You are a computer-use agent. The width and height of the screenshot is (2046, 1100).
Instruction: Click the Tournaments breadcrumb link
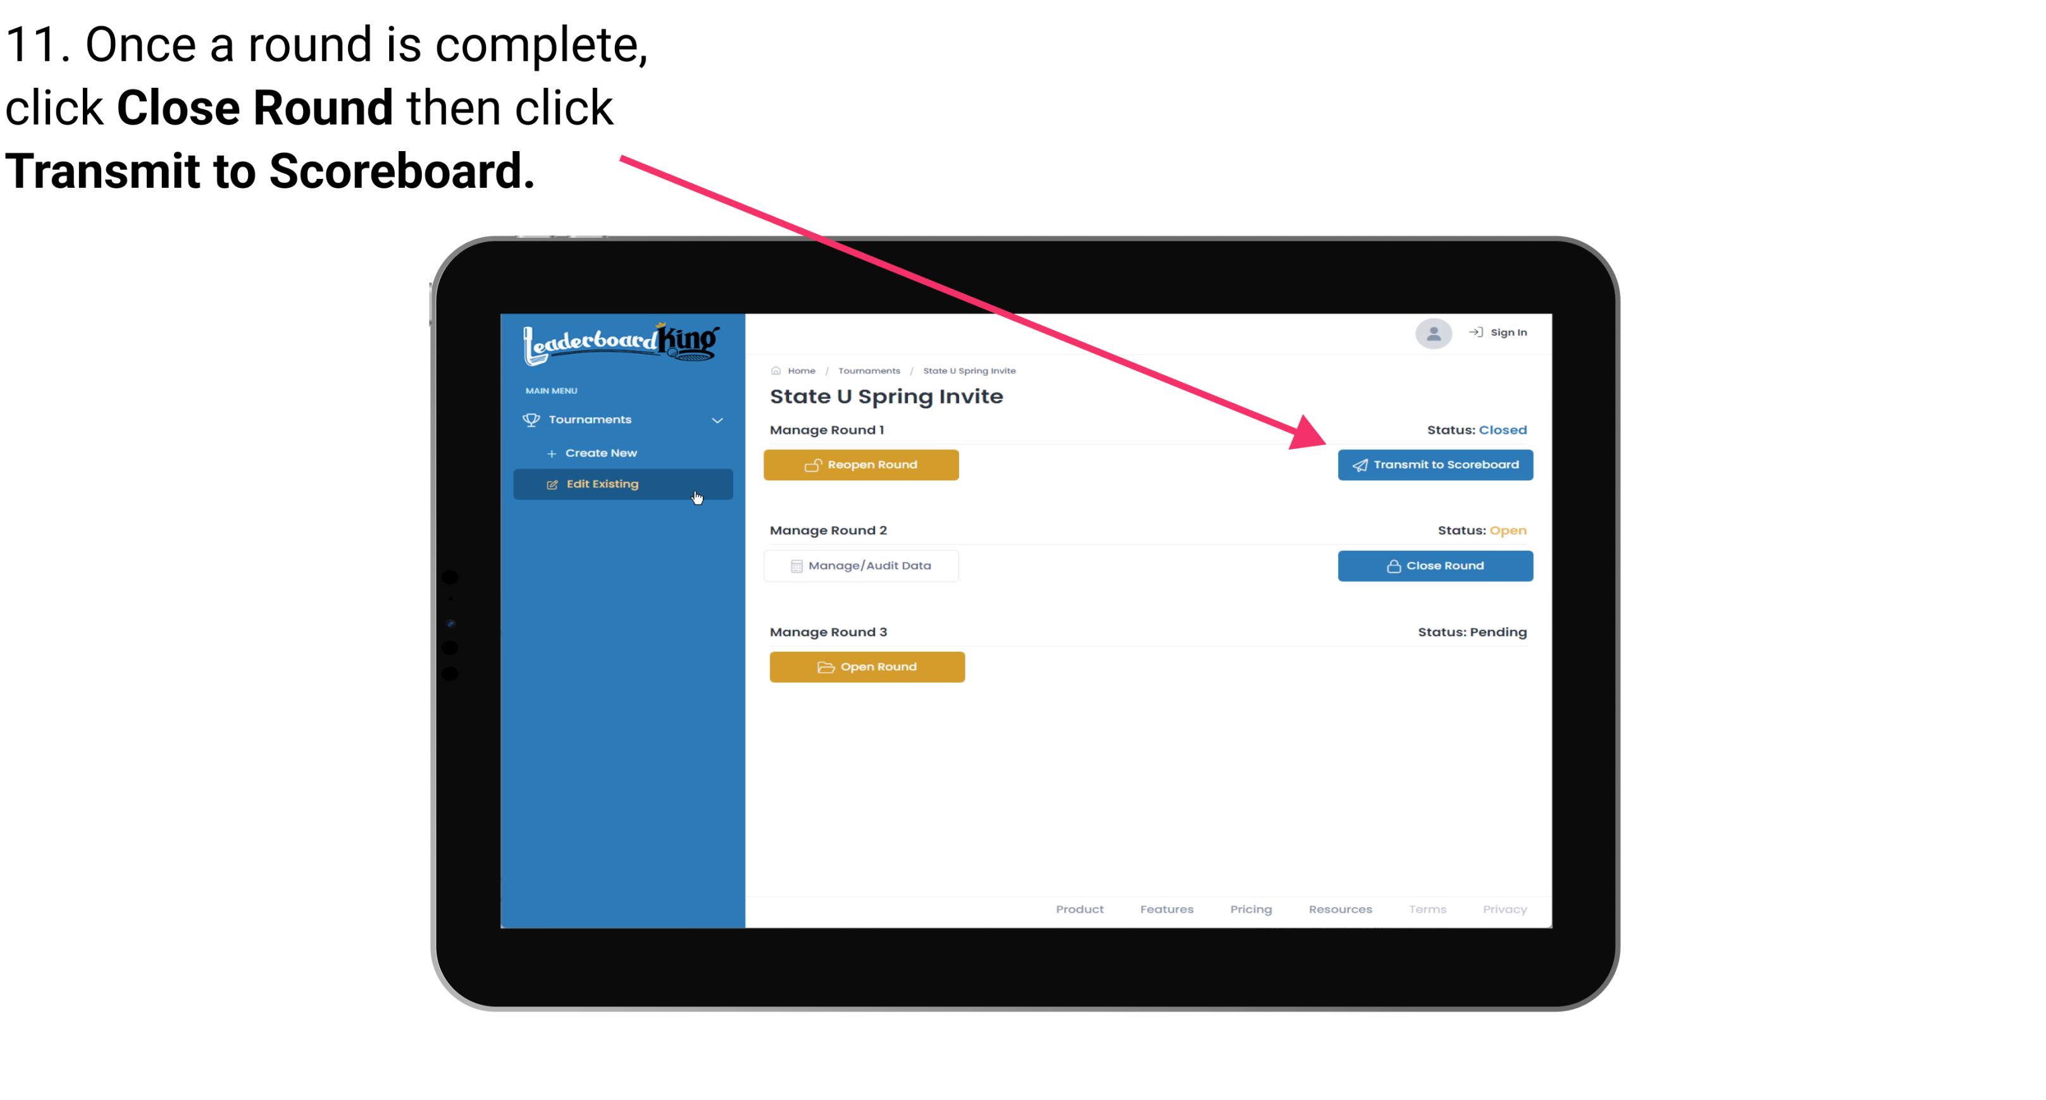867,370
